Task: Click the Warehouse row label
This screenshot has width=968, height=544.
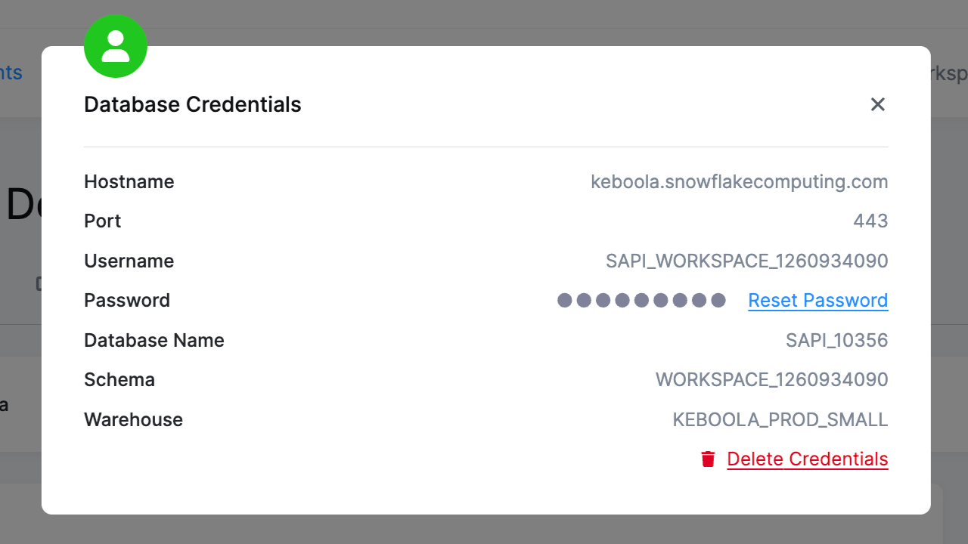Action: tap(133, 419)
